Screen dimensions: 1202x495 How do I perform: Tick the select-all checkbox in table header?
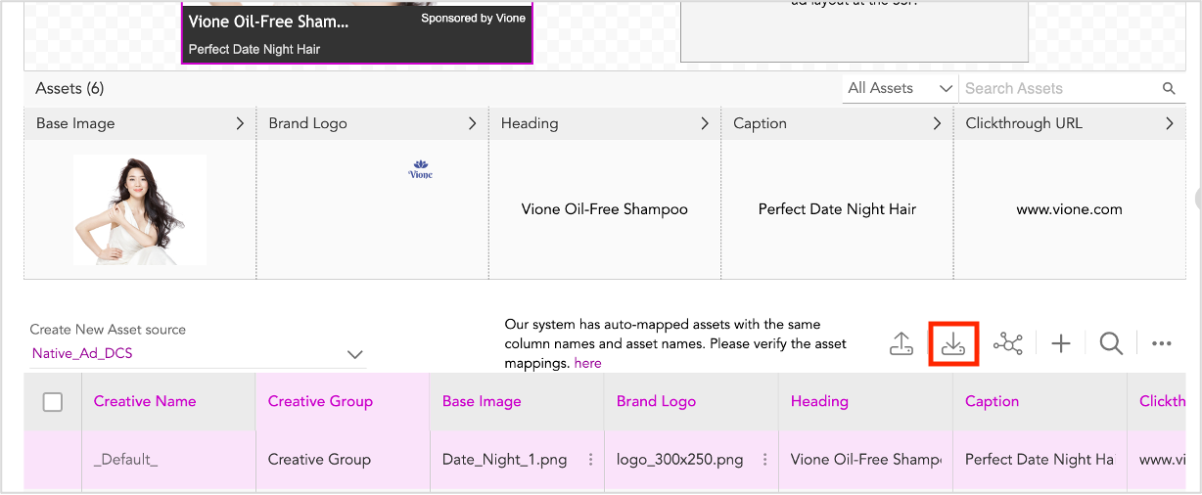pyautogui.click(x=53, y=402)
